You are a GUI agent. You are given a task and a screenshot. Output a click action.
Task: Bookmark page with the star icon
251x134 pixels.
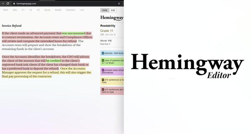pos(119,4)
